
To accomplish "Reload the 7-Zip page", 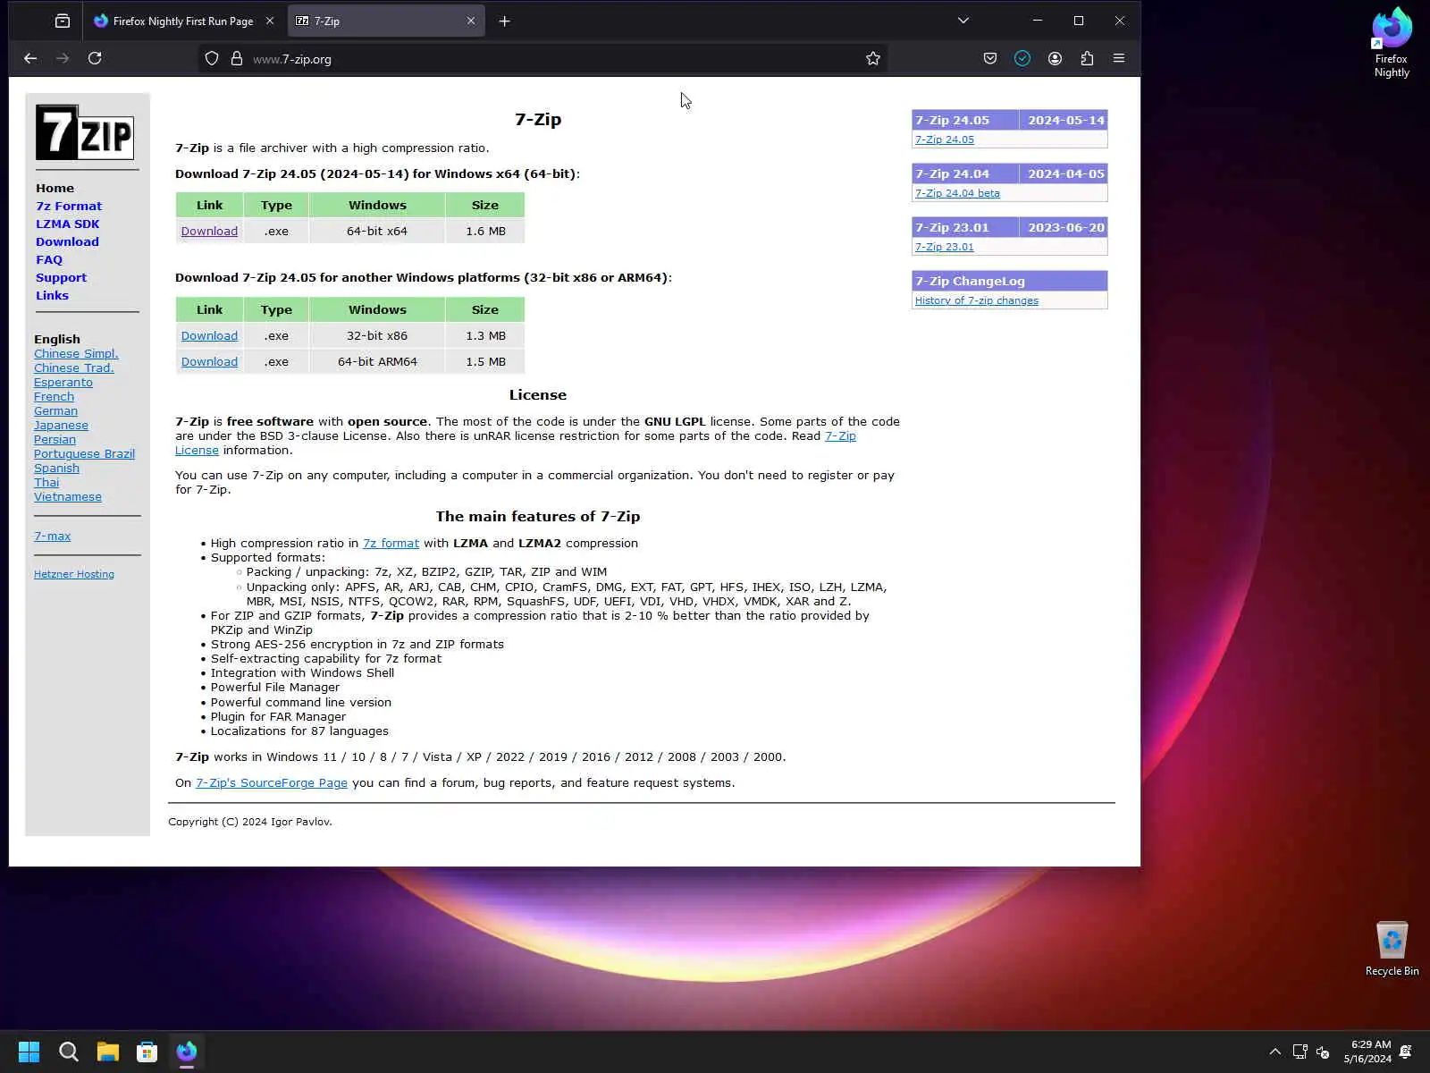I will point(95,58).
